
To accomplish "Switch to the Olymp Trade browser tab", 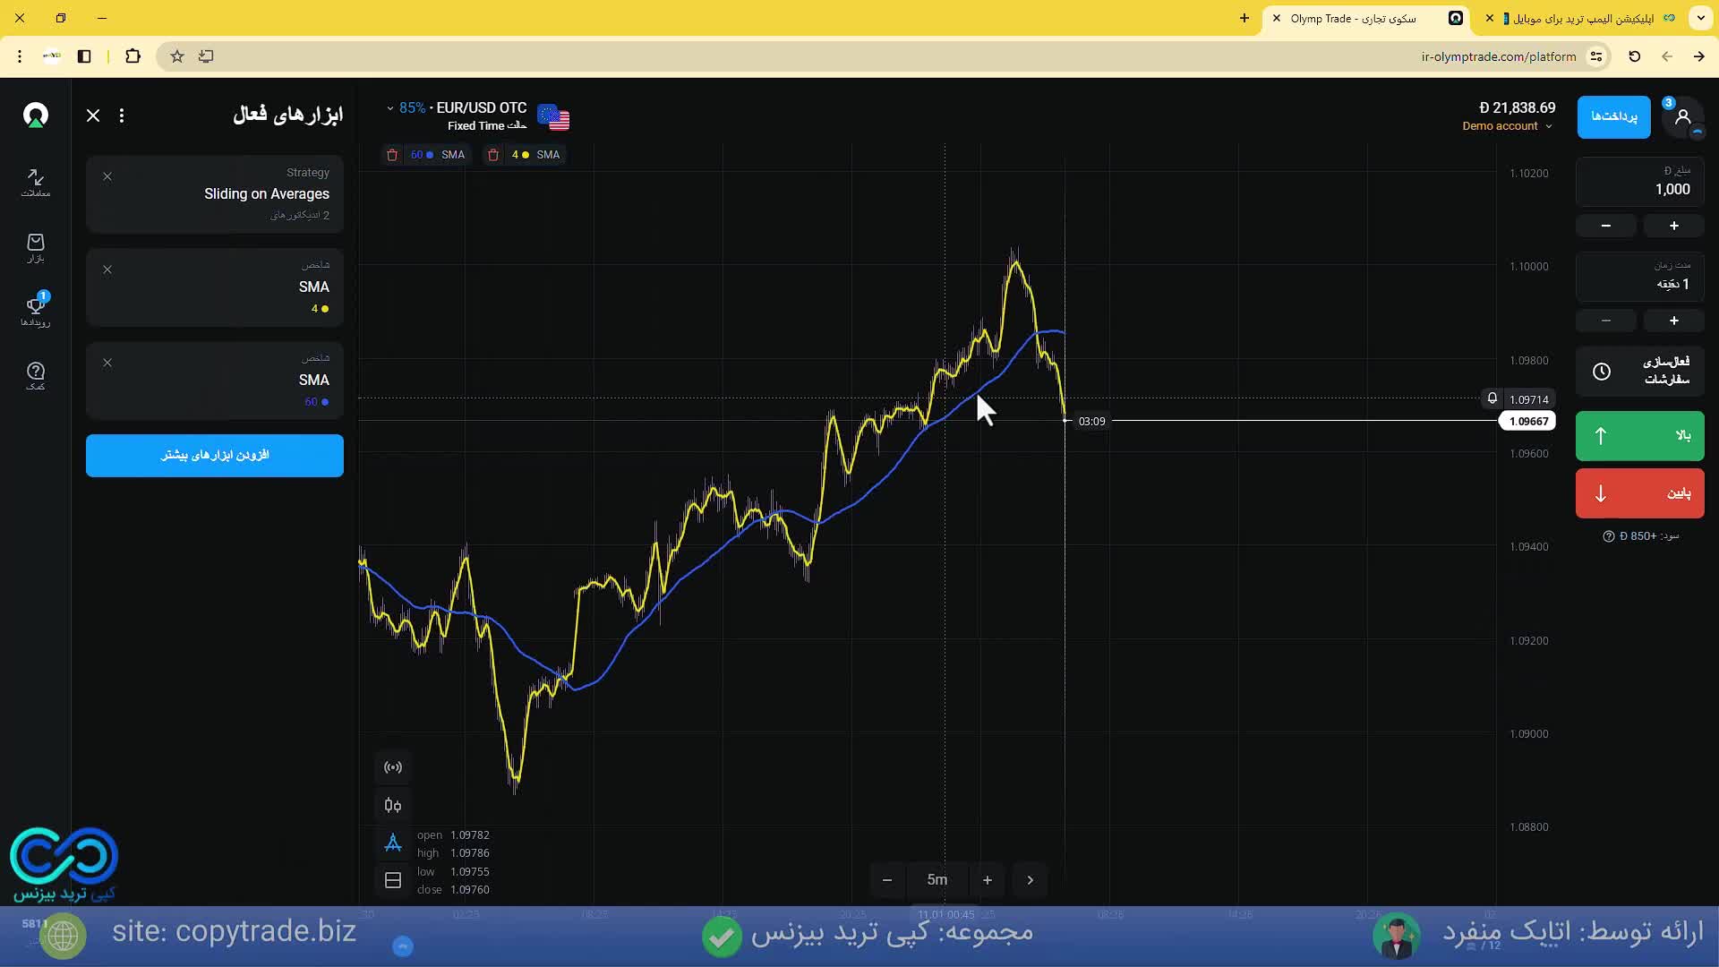I will pos(1352,18).
